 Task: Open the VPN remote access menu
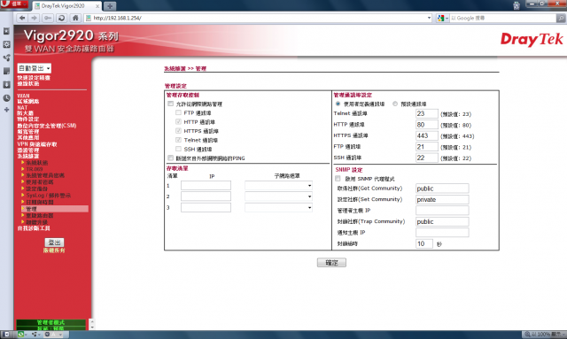37,144
